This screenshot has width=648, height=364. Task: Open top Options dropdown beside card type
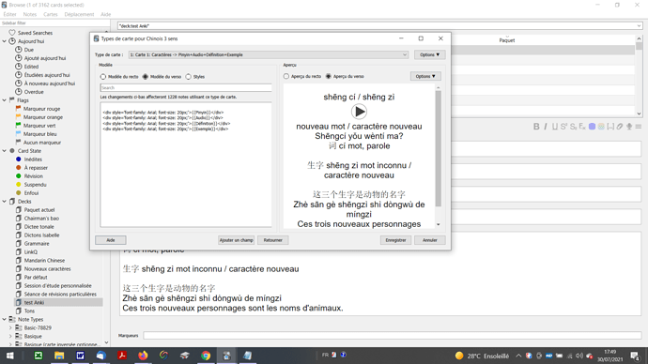(x=429, y=54)
